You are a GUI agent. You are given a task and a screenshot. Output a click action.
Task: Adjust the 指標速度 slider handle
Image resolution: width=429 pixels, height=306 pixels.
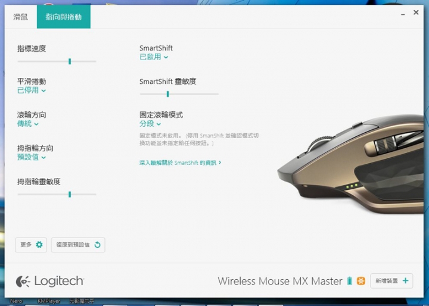(70, 61)
